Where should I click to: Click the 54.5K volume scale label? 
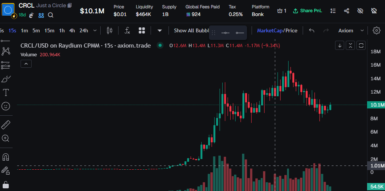pos(376,186)
